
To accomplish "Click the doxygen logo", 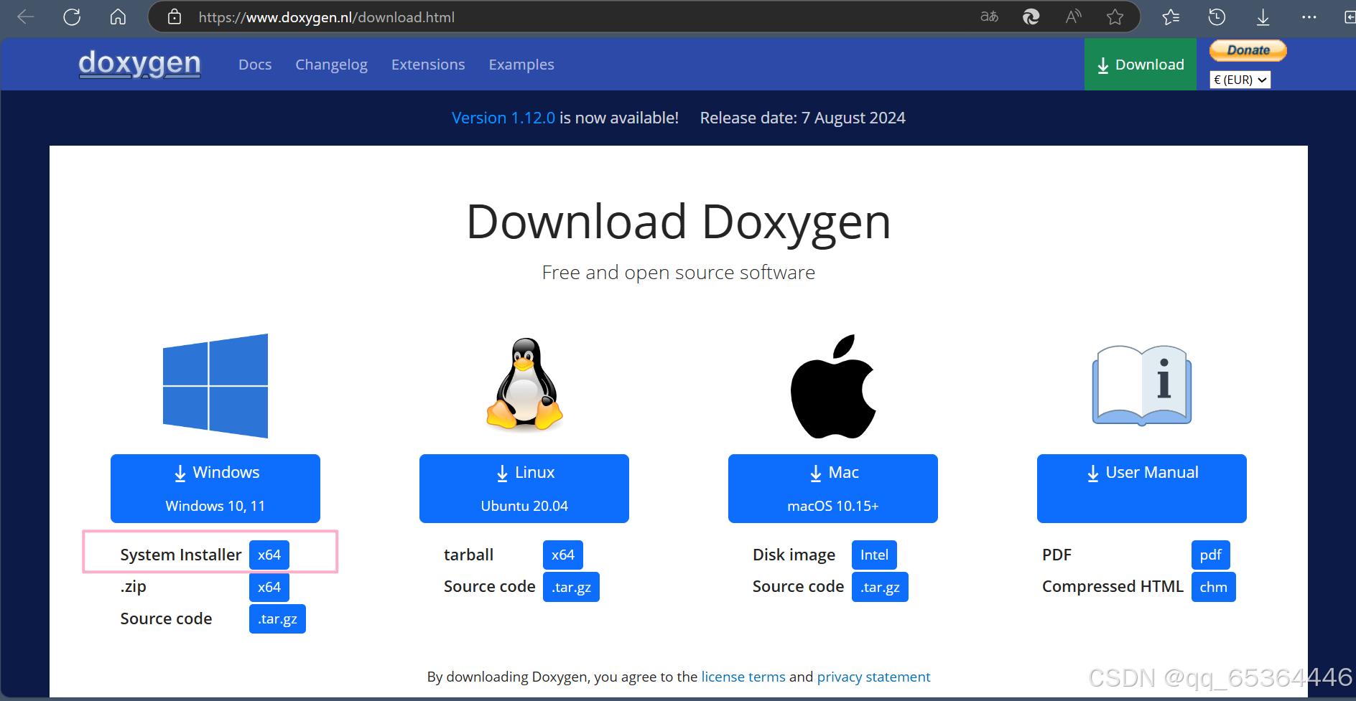I will point(139,63).
